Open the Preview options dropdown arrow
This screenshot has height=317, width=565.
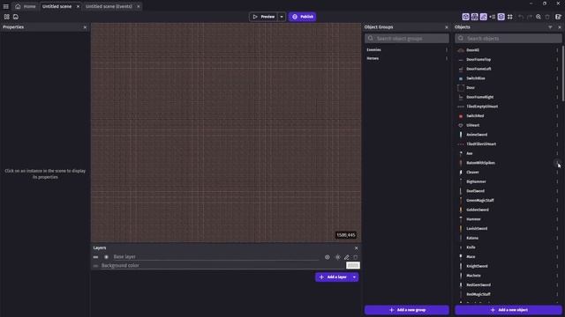point(282,17)
